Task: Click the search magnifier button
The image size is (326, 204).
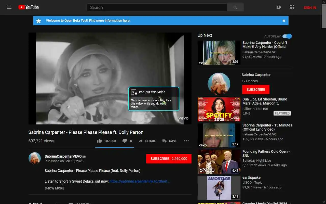Action: point(235,7)
